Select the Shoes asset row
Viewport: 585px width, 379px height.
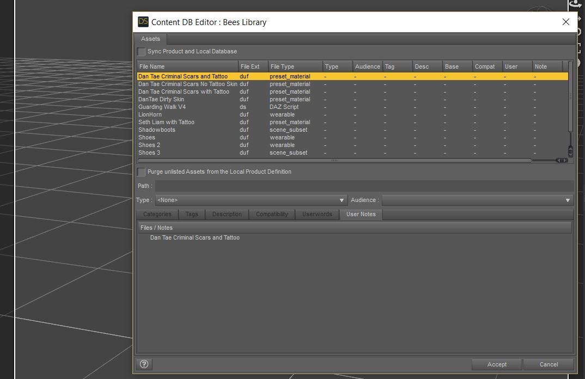[x=352, y=137]
